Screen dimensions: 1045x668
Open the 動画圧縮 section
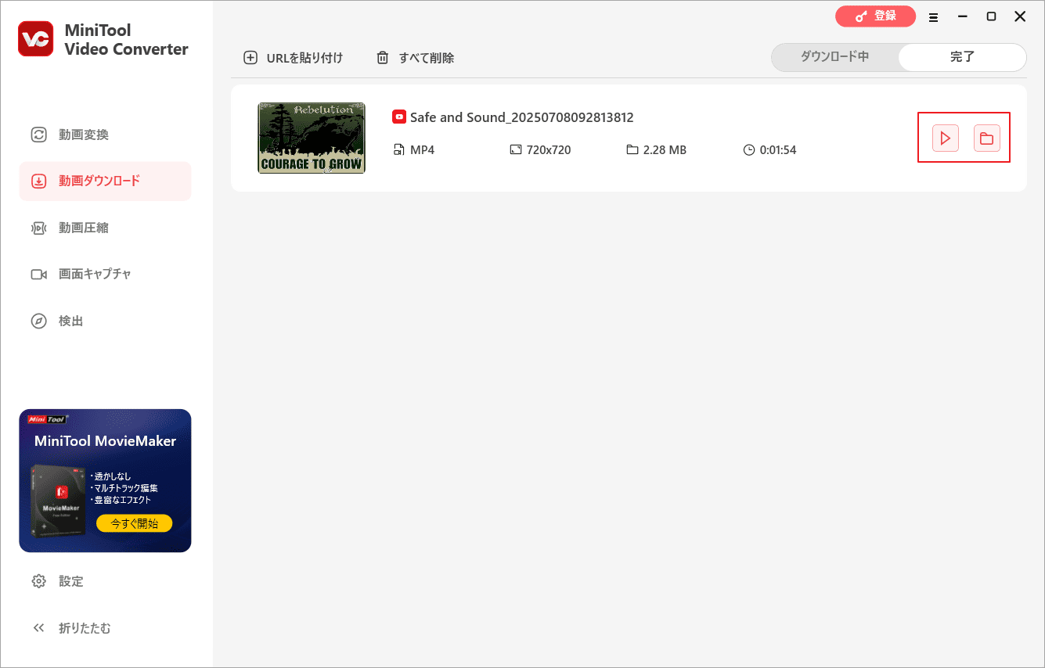click(x=105, y=228)
